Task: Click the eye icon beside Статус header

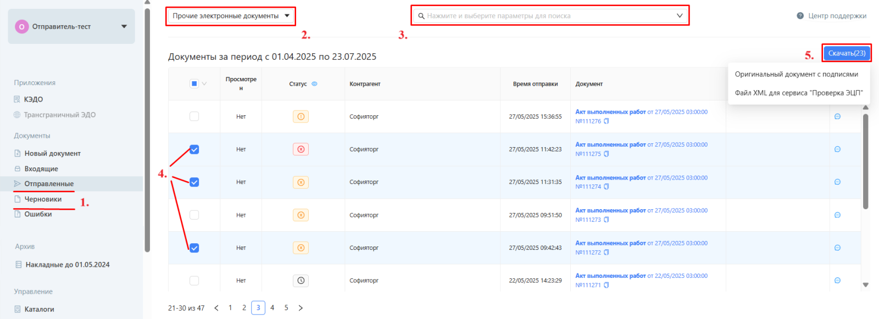Action: (314, 84)
